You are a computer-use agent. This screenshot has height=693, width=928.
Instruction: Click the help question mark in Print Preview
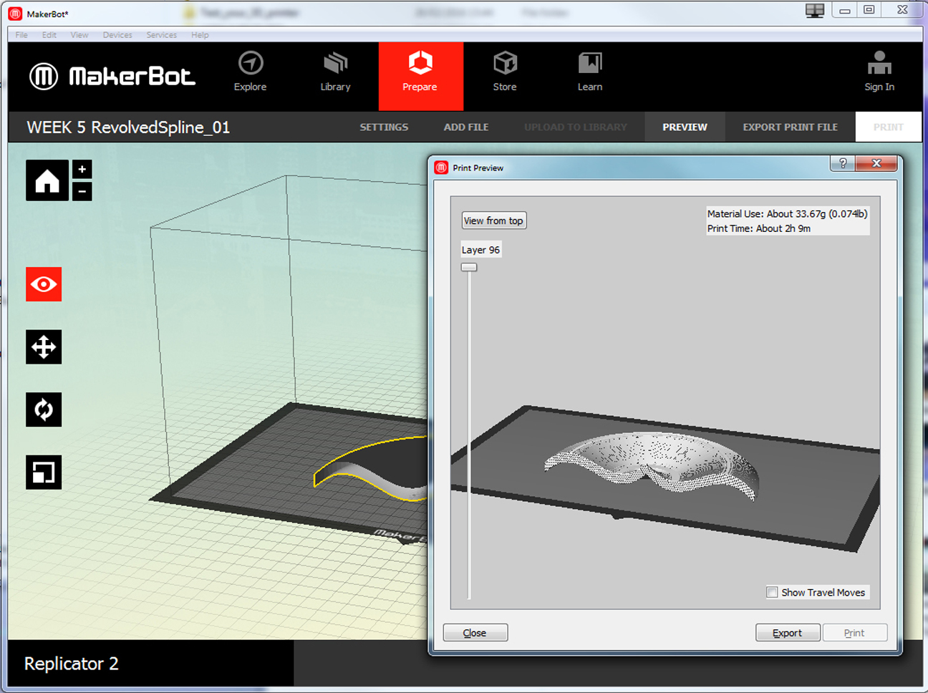click(x=843, y=163)
